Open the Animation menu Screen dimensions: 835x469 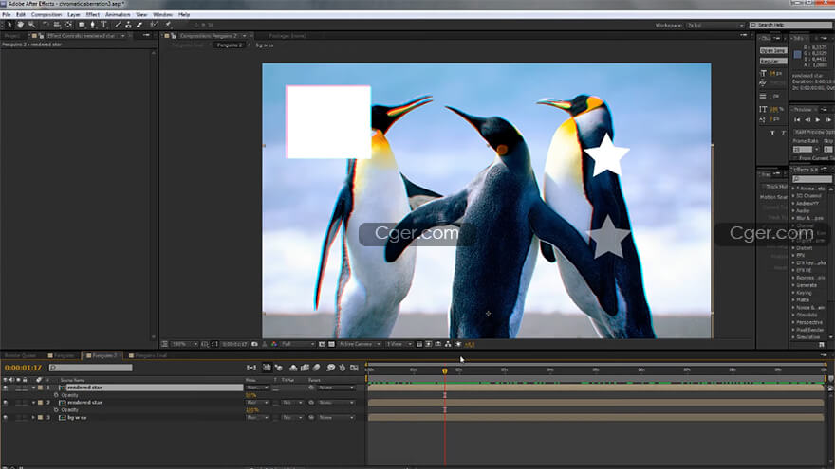pos(118,15)
